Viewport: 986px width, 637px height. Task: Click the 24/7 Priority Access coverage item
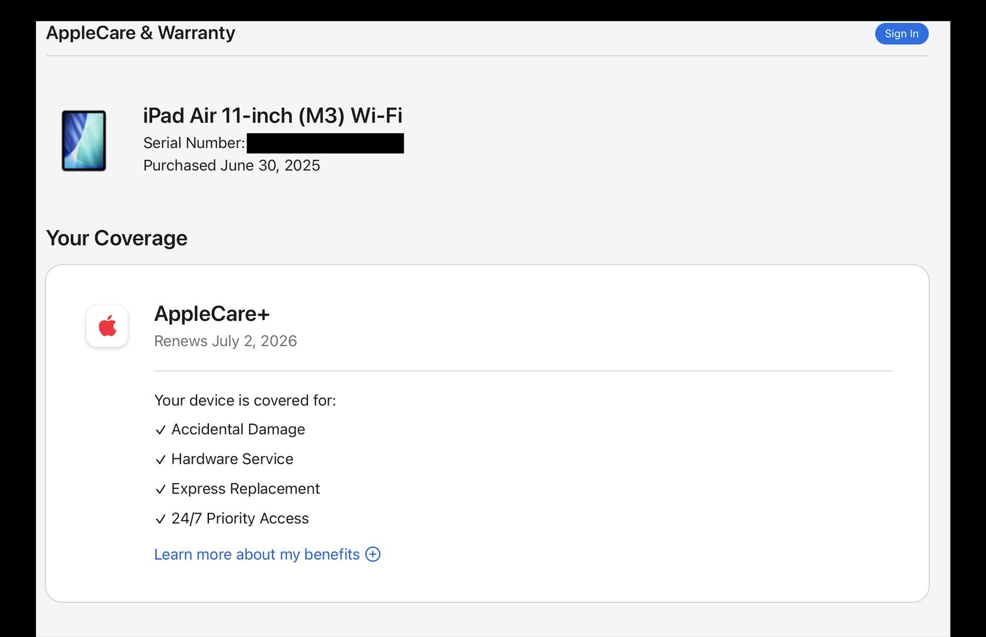240,518
